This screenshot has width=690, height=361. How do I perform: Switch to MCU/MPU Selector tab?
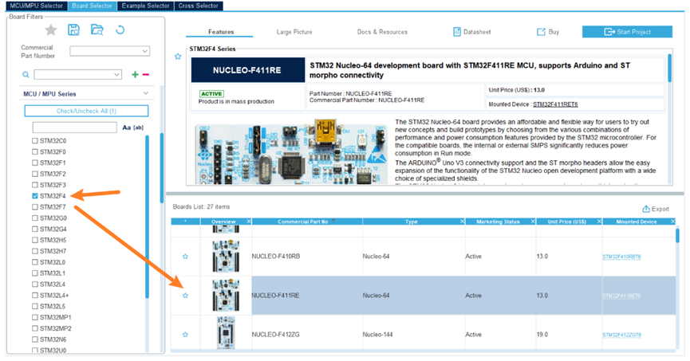36,6
